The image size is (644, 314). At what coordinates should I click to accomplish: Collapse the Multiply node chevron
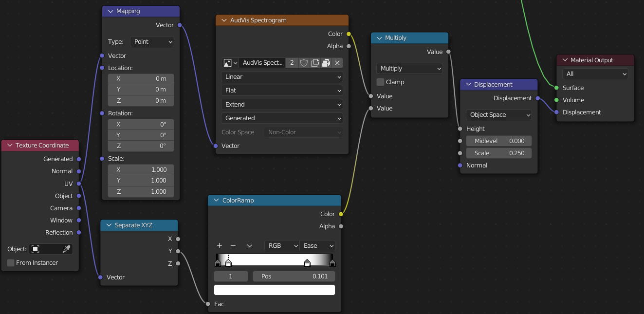379,38
